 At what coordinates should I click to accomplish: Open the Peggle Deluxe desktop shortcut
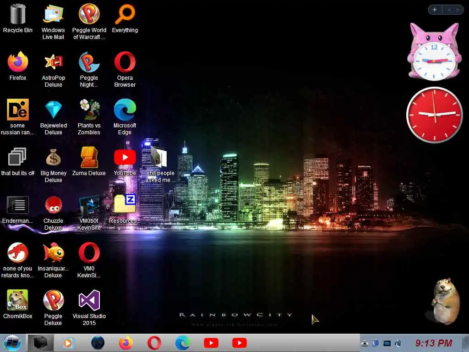click(x=53, y=308)
